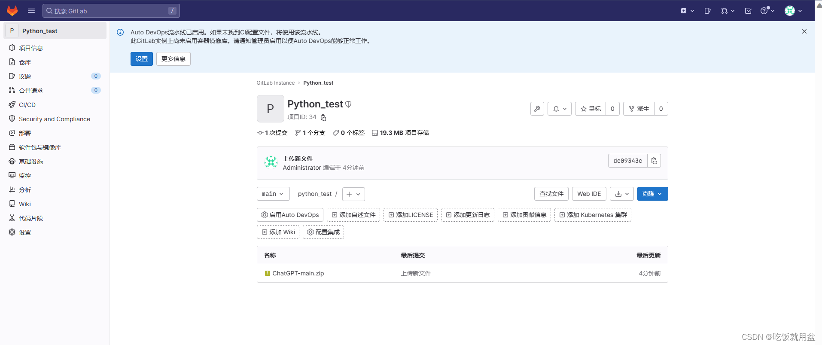Click 添加LICENSE button
Image resolution: width=822 pixels, height=345 pixels.
pos(411,215)
